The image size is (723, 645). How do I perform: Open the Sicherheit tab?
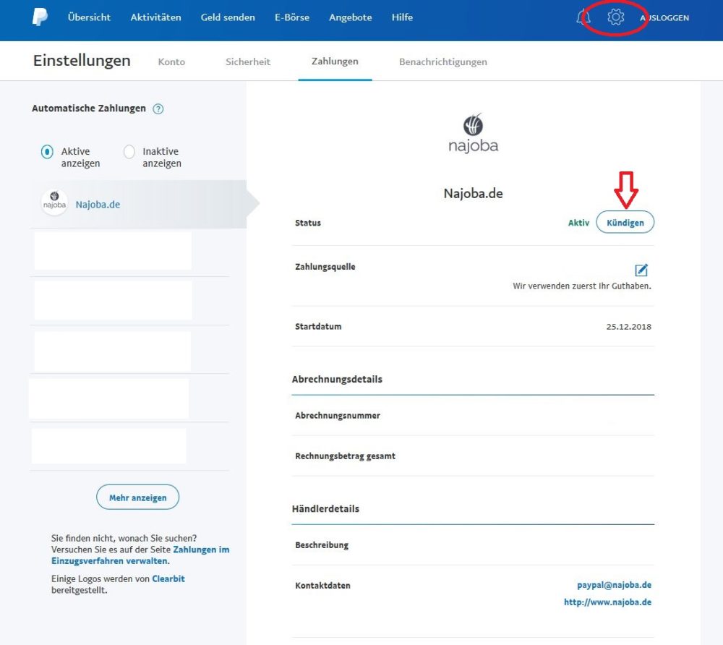(x=248, y=61)
